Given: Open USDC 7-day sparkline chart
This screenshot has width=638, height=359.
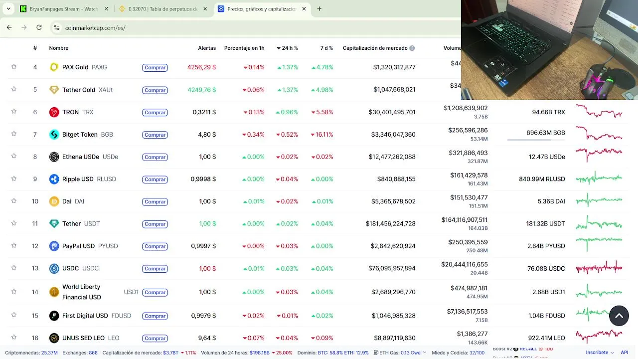Looking at the screenshot, I should (599, 268).
